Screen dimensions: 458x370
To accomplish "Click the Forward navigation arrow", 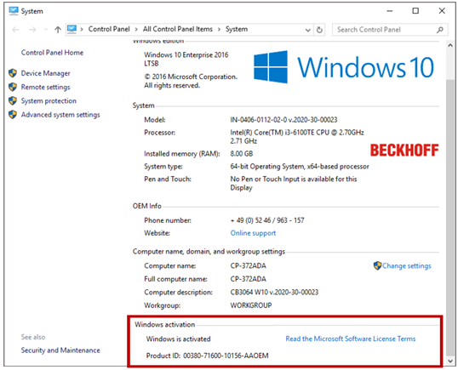I will (32, 30).
